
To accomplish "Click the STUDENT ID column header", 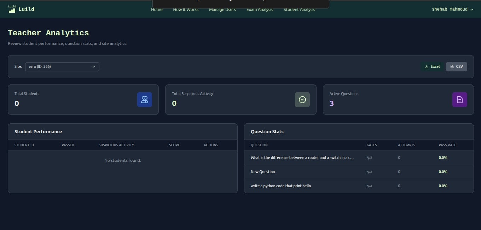I will pos(24,145).
